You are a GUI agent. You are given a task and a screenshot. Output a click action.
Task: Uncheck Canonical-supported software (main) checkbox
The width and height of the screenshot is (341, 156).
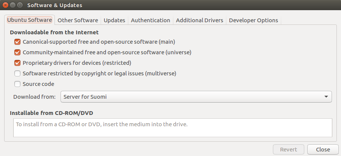click(17, 42)
